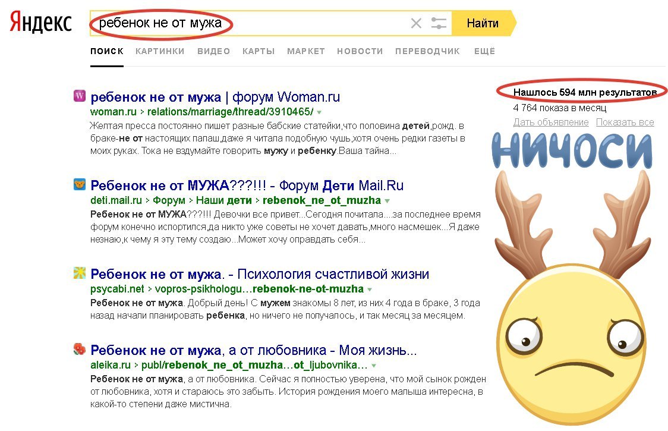
Task: Click the 'Показать все' link
Action: click(x=625, y=122)
